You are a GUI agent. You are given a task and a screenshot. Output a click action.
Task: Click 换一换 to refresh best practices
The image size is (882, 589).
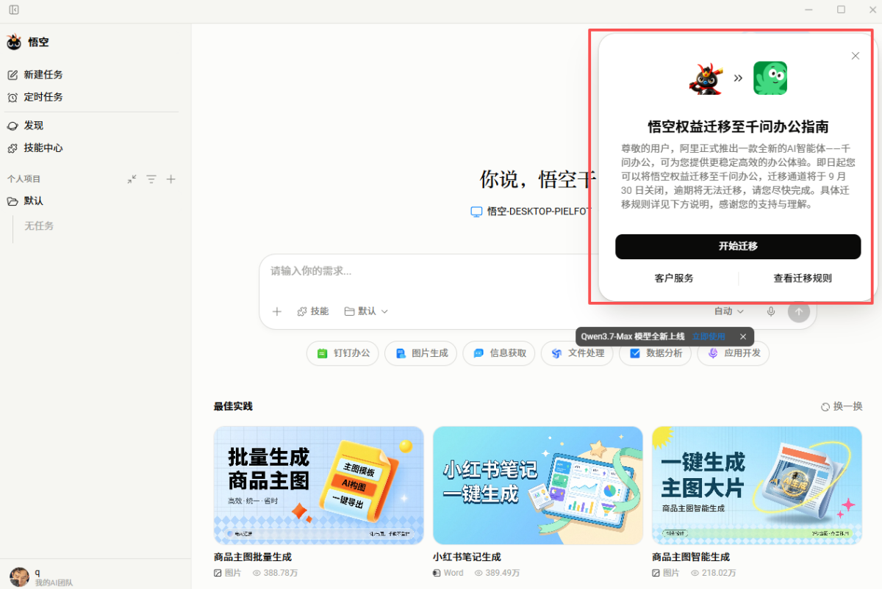pyautogui.click(x=842, y=407)
